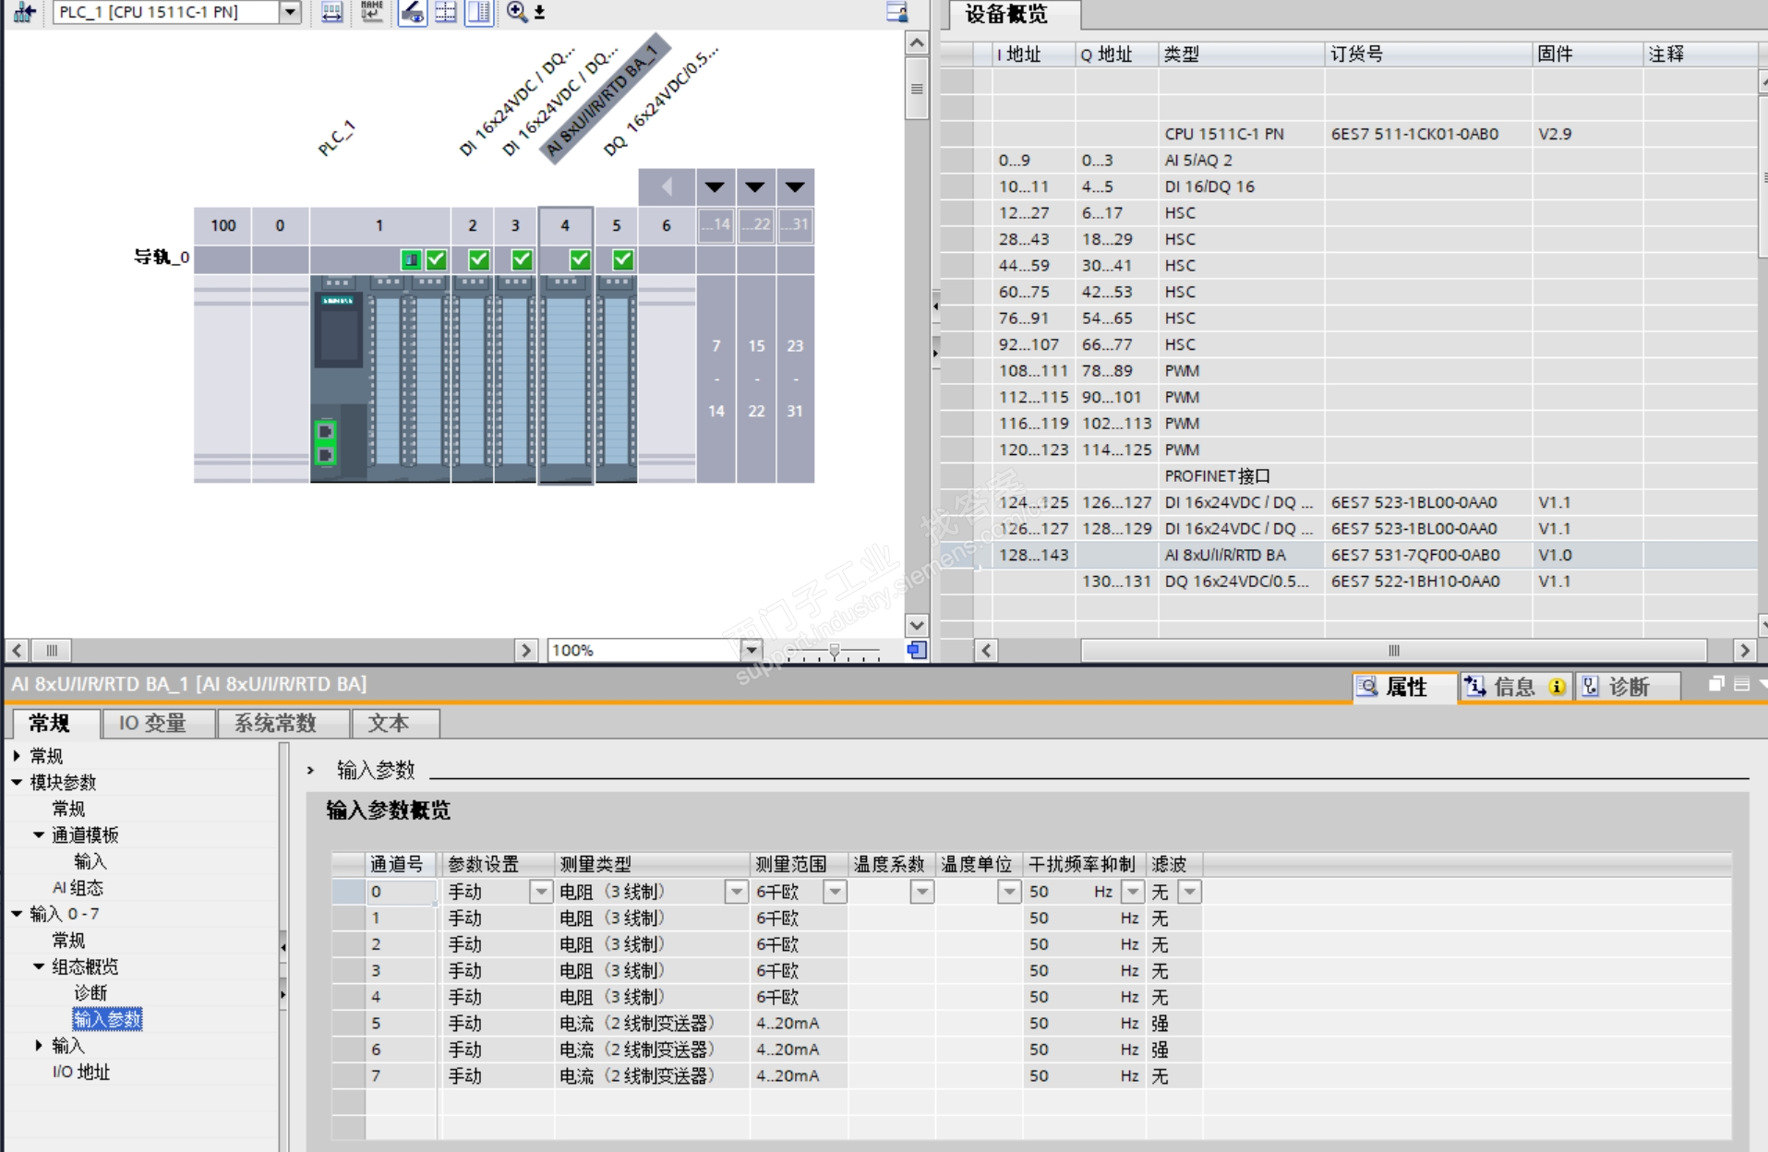Collapse the 组态概览 tree node
The image size is (1768, 1152).
(x=39, y=966)
